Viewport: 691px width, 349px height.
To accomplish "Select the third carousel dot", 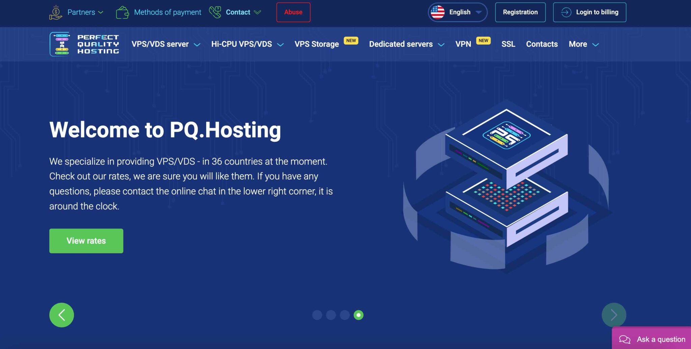I will [x=344, y=315].
